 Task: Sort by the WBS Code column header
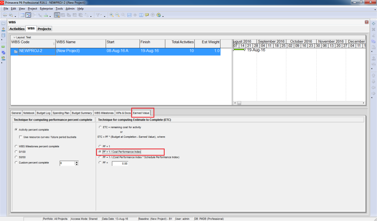coord(33,44)
